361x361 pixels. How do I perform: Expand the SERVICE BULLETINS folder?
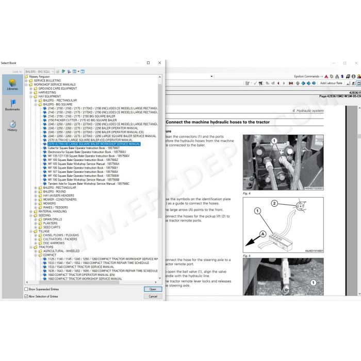coord(26,80)
